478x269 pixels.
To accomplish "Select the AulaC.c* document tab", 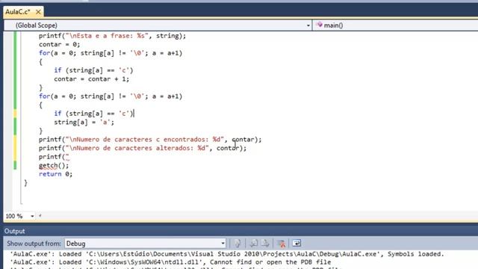I will 18,12.
